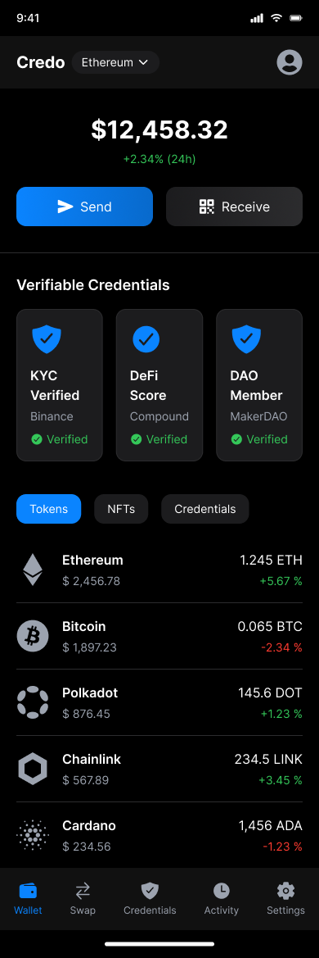Select the Wallet tab in bottom bar

(x=28, y=899)
